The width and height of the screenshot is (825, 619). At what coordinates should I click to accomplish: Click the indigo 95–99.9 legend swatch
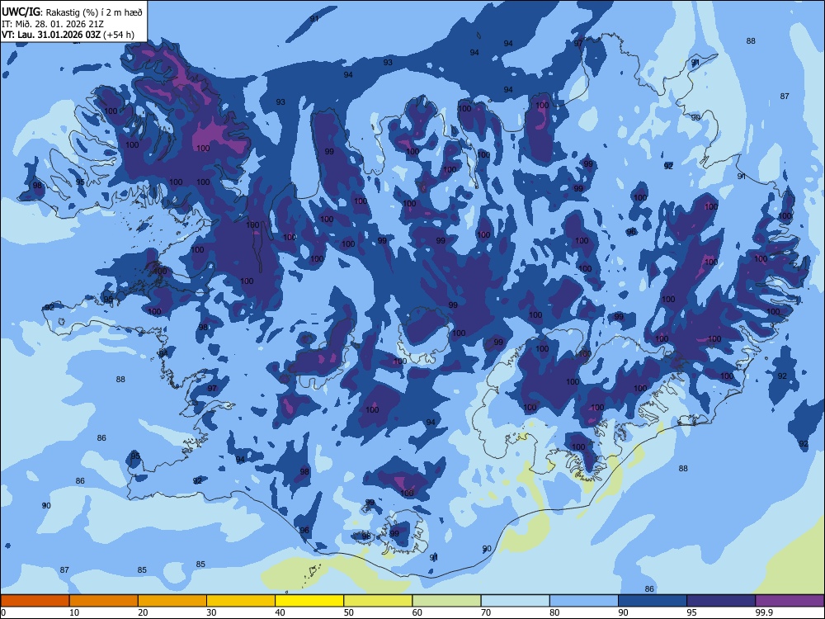point(721,601)
